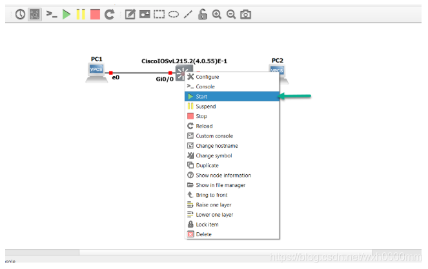Click the Gi0/0 interface label
This screenshot has height=269, width=428.
(165, 79)
